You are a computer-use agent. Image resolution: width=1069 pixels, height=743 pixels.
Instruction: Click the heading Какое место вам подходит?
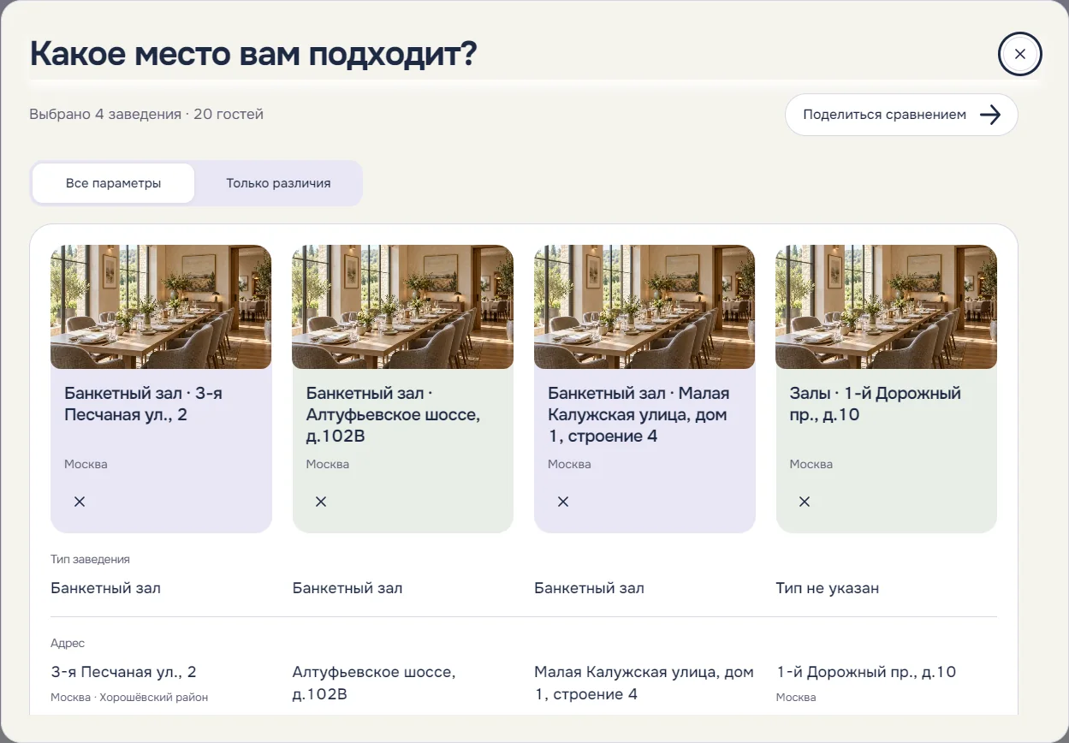tap(253, 53)
